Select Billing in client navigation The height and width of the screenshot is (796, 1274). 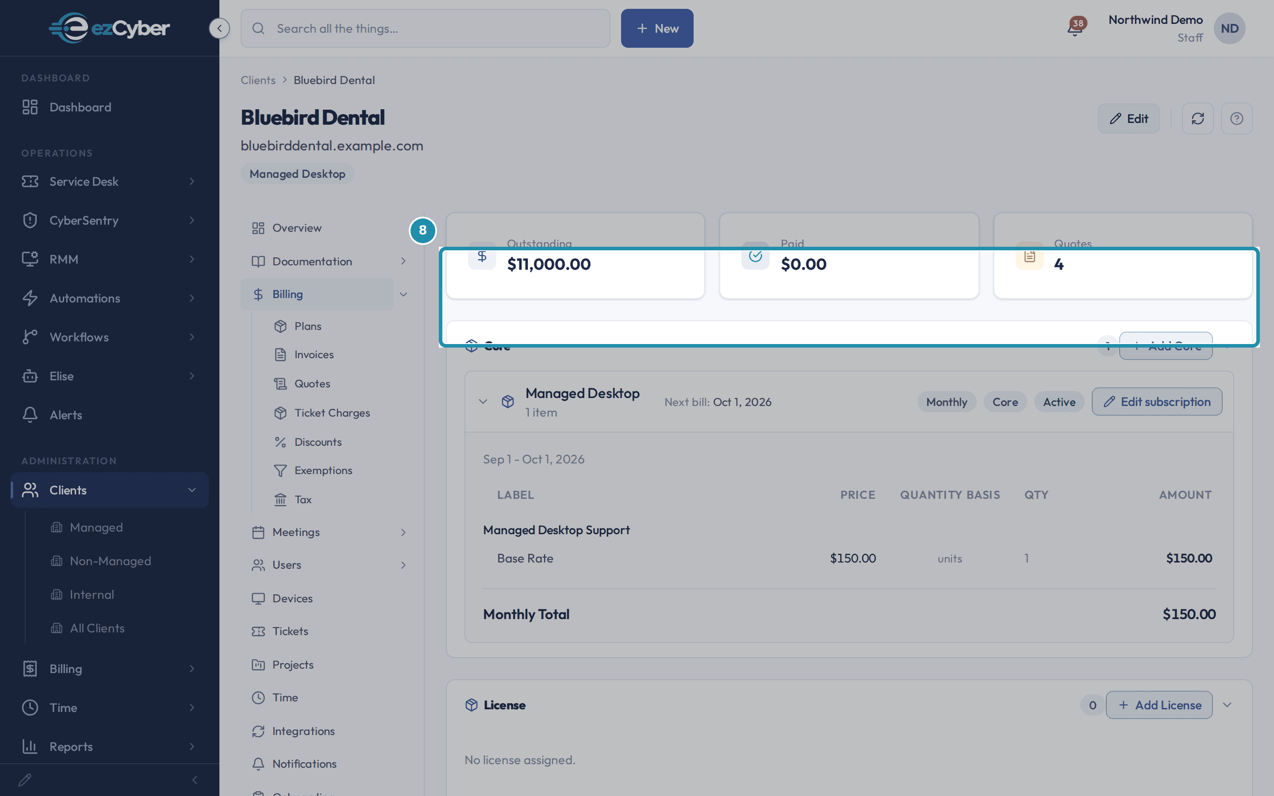pyautogui.click(x=318, y=295)
